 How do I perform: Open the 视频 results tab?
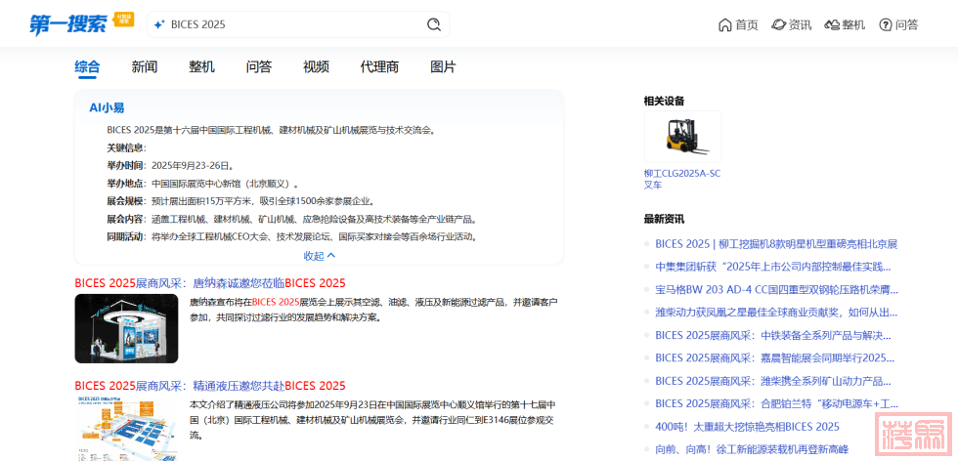tap(316, 67)
